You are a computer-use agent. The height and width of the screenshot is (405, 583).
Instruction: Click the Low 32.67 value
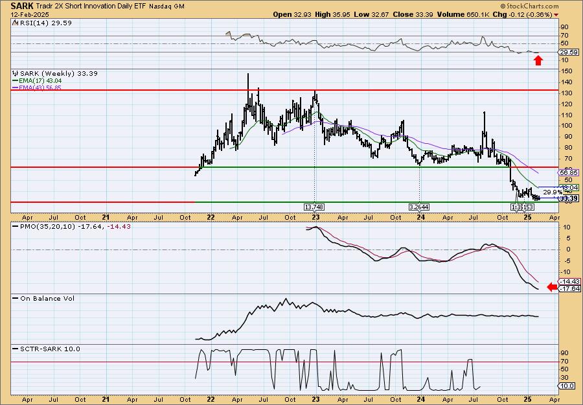(371, 14)
